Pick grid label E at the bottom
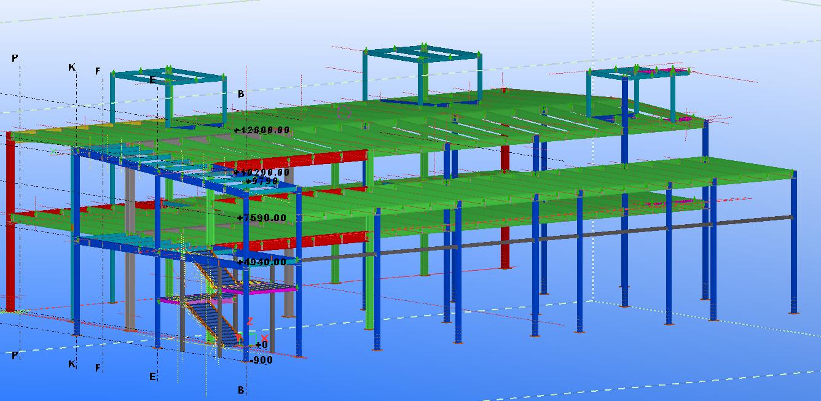Image resolution: width=821 pixels, height=401 pixels. click(152, 376)
